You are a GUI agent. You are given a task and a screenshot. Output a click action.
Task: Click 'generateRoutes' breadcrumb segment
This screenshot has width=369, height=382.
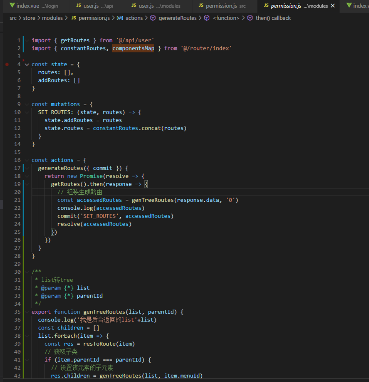pos(177,18)
